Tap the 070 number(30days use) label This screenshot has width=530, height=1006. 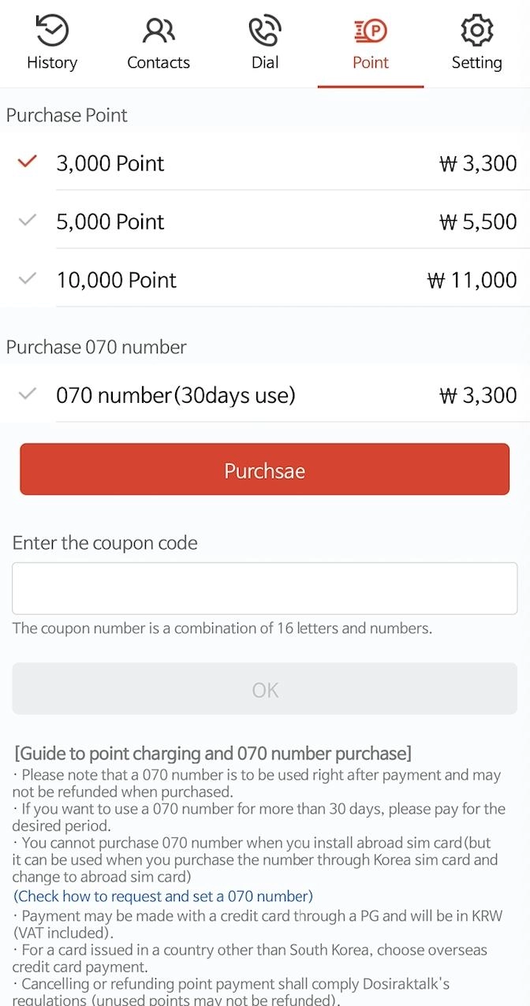pyautogui.click(x=175, y=395)
